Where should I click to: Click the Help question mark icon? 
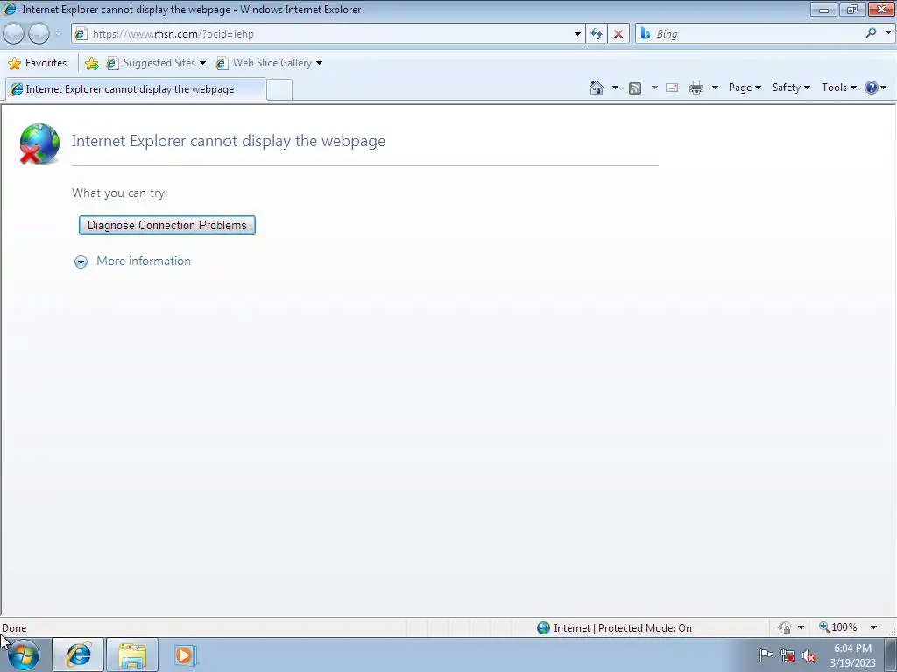click(x=872, y=87)
